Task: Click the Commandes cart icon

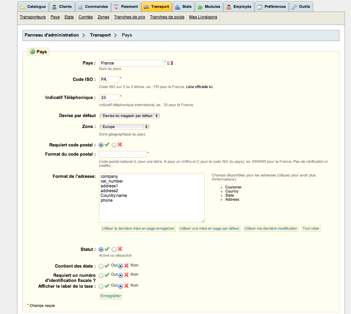Action: pos(80,7)
